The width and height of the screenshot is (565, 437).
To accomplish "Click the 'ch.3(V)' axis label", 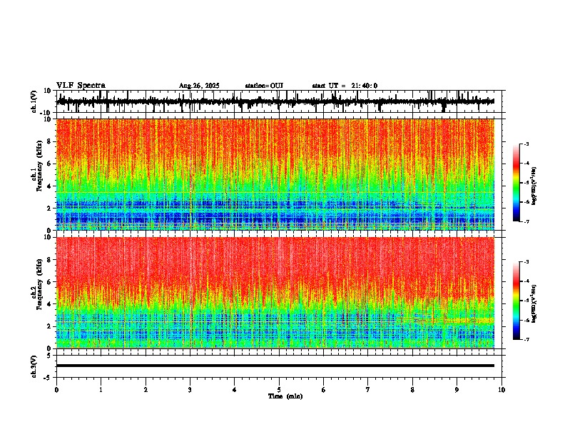I will click(34, 366).
